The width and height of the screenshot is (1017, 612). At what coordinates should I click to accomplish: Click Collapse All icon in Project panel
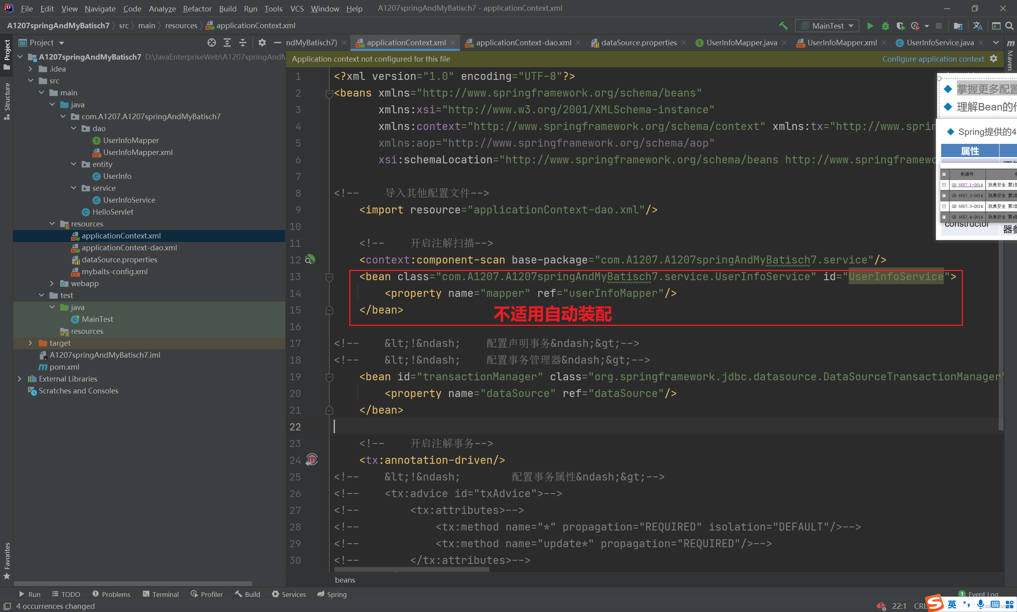[242, 43]
